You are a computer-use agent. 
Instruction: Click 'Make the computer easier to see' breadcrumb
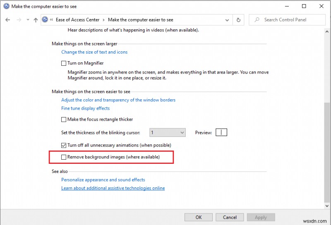(x=141, y=20)
